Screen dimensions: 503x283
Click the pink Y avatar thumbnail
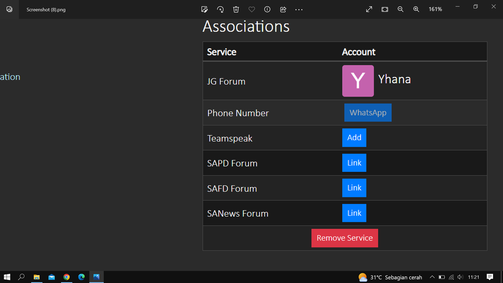click(x=358, y=81)
